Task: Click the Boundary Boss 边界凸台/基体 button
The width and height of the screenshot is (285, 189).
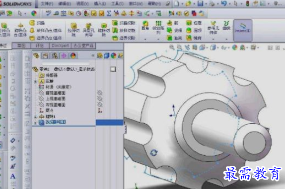Action: (46, 38)
